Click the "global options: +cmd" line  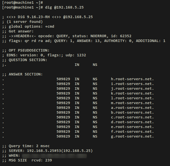click(x=28, y=26)
